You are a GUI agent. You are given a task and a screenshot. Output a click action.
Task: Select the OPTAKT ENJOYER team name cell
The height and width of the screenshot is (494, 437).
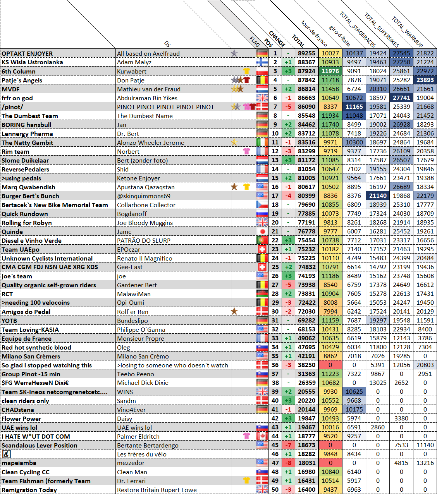tap(58, 53)
